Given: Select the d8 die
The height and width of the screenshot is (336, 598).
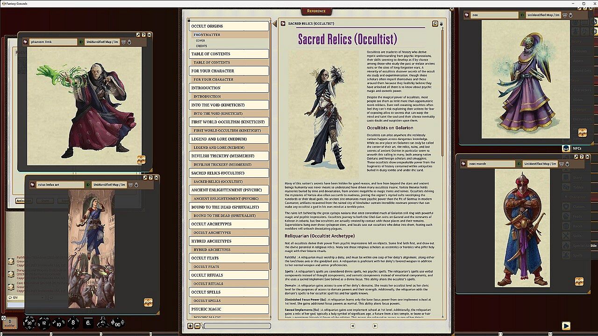Looking at the screenshot, I should (x=73, y=322).
